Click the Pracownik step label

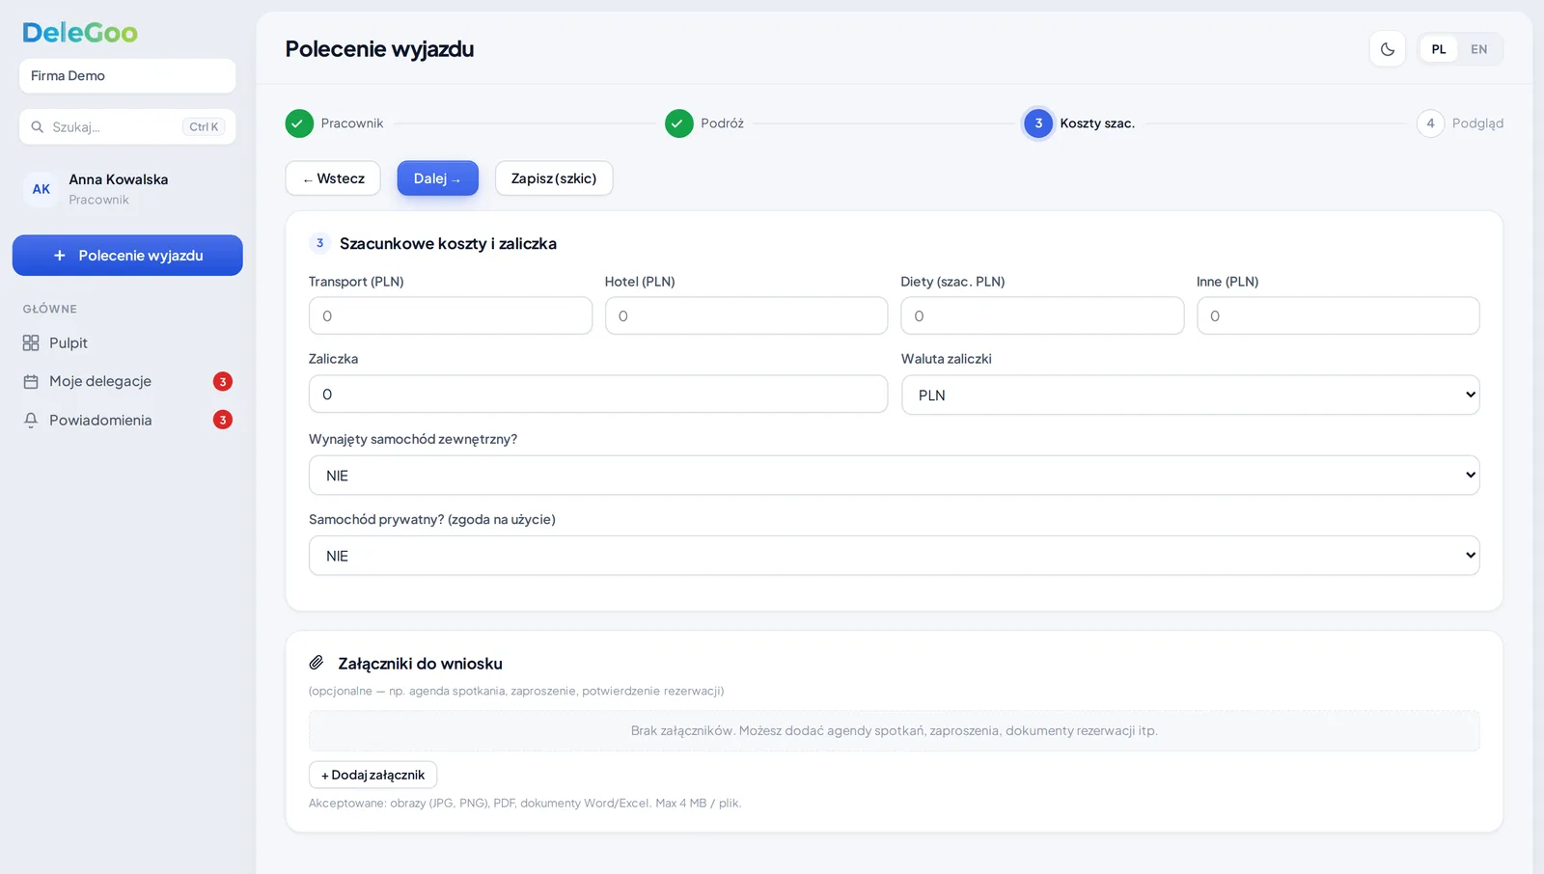coord(352,123)
